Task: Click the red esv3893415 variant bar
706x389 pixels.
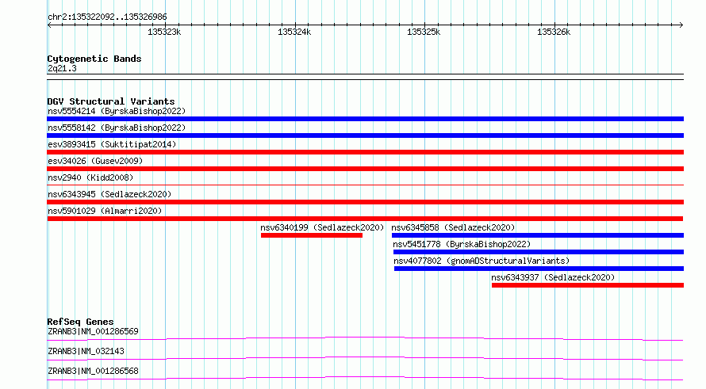Action: tap(365, 152)
